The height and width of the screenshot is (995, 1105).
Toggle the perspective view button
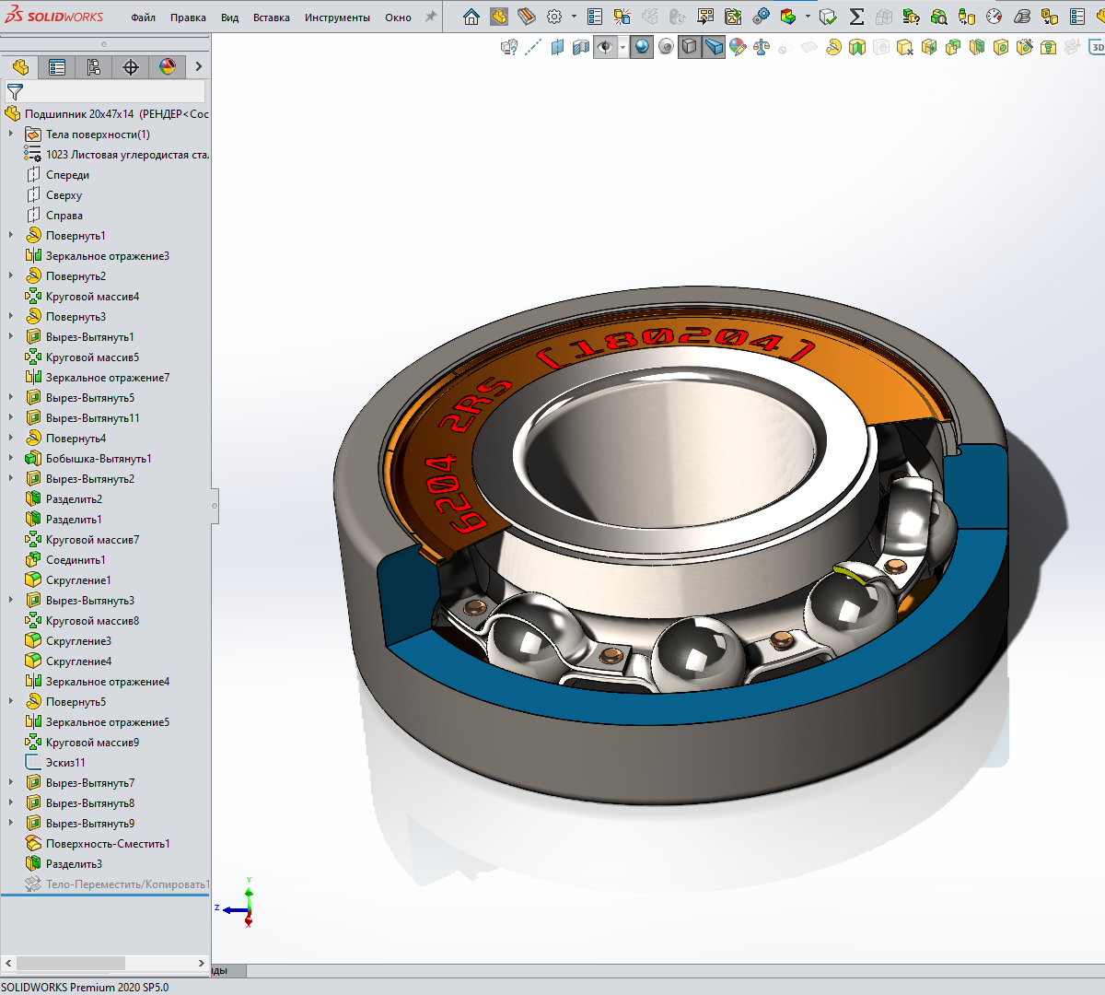[714, 48]
